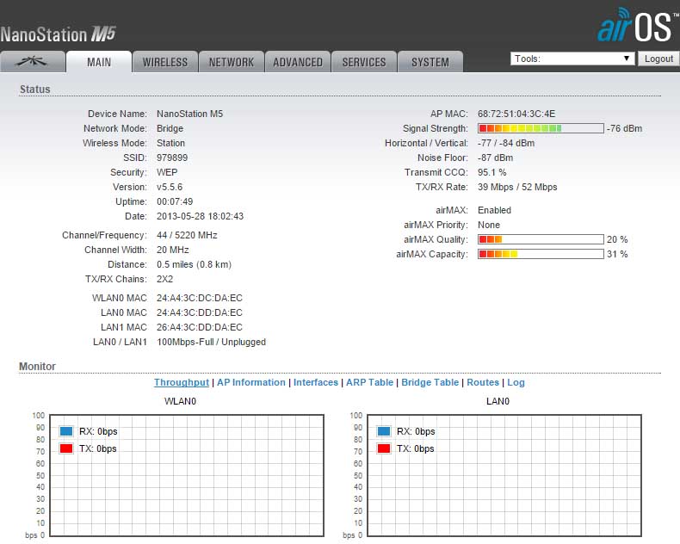This screenshot has width=680, height=544.
Task: Click the Date value 2013-05-28 18:02:43
Action: click(x=200, y=216)
